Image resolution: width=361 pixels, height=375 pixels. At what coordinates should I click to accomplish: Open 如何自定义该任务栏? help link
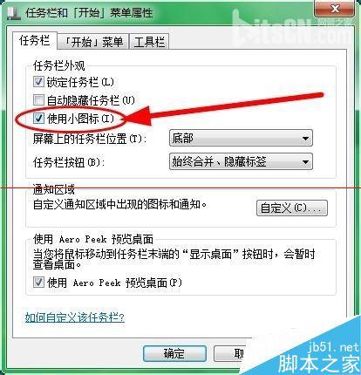click(x=75, y=317)
